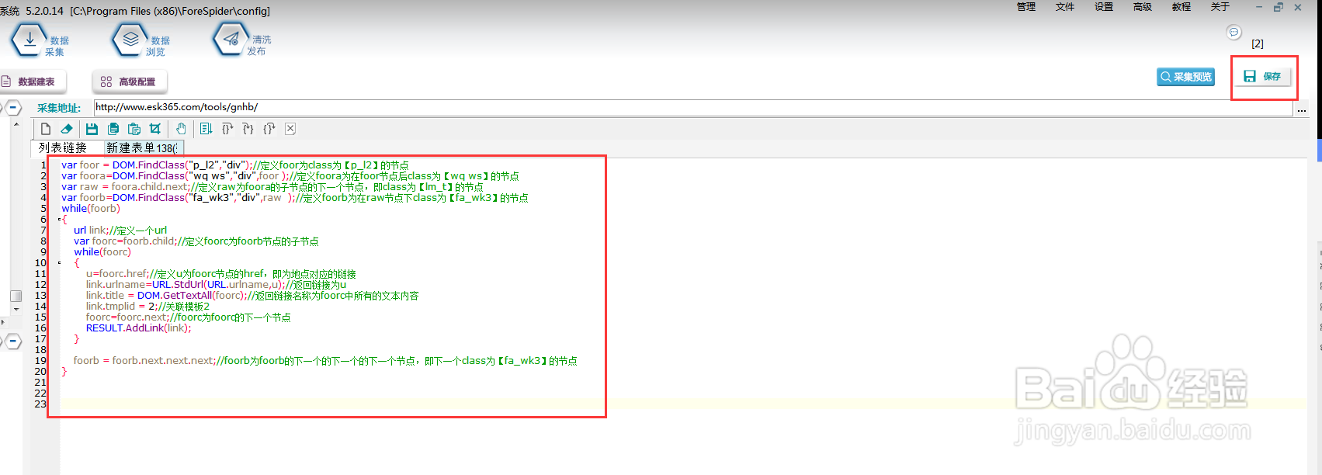Click the 保存 save button

[x=1263, y=76]
